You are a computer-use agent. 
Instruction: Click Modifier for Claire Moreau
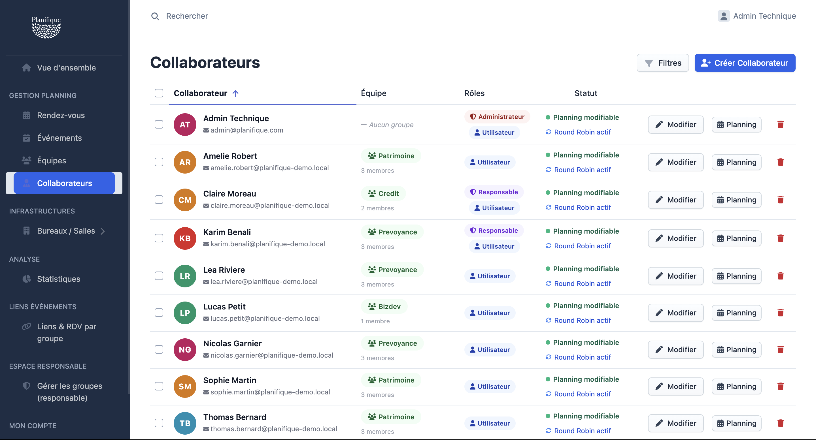[x=676, y=200]
